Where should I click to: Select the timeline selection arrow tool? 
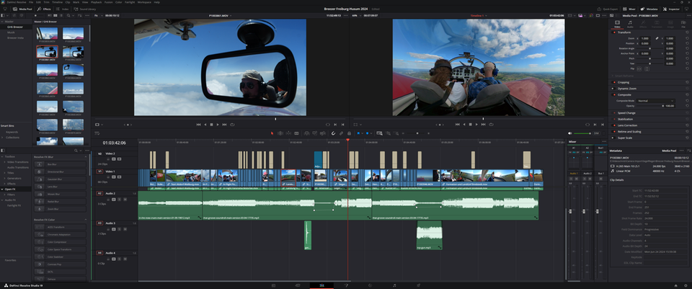pyautogui.click(x=272, y=133)
